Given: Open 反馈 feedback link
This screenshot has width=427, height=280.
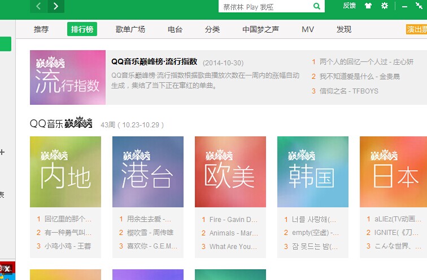Looking at the screenshot, I should click(350, 6).
